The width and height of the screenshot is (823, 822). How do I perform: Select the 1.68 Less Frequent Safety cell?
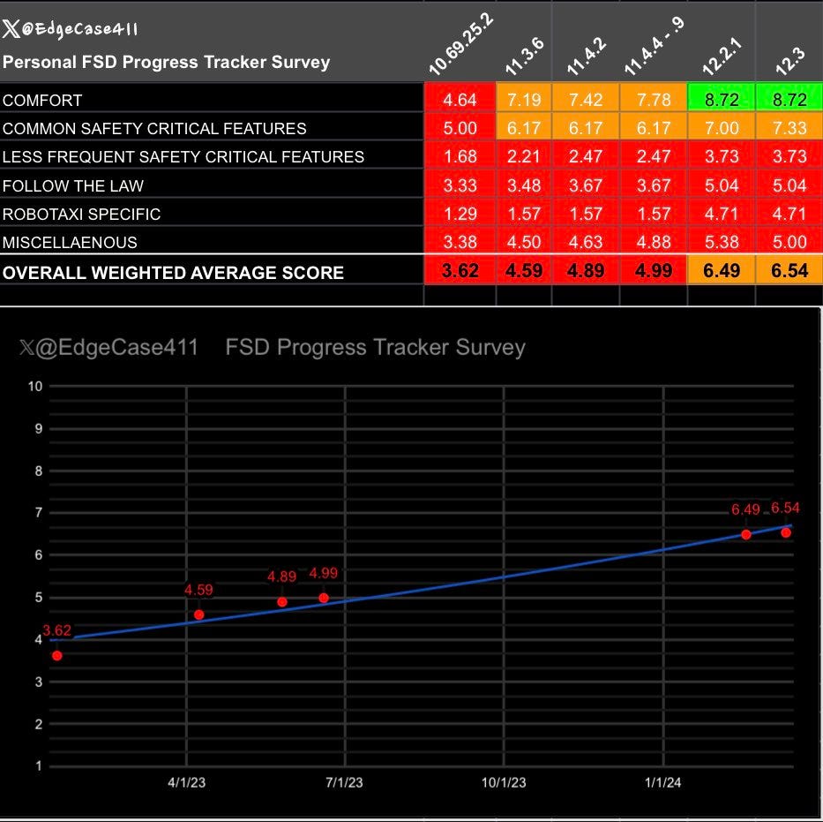click(x=460, y=156)
